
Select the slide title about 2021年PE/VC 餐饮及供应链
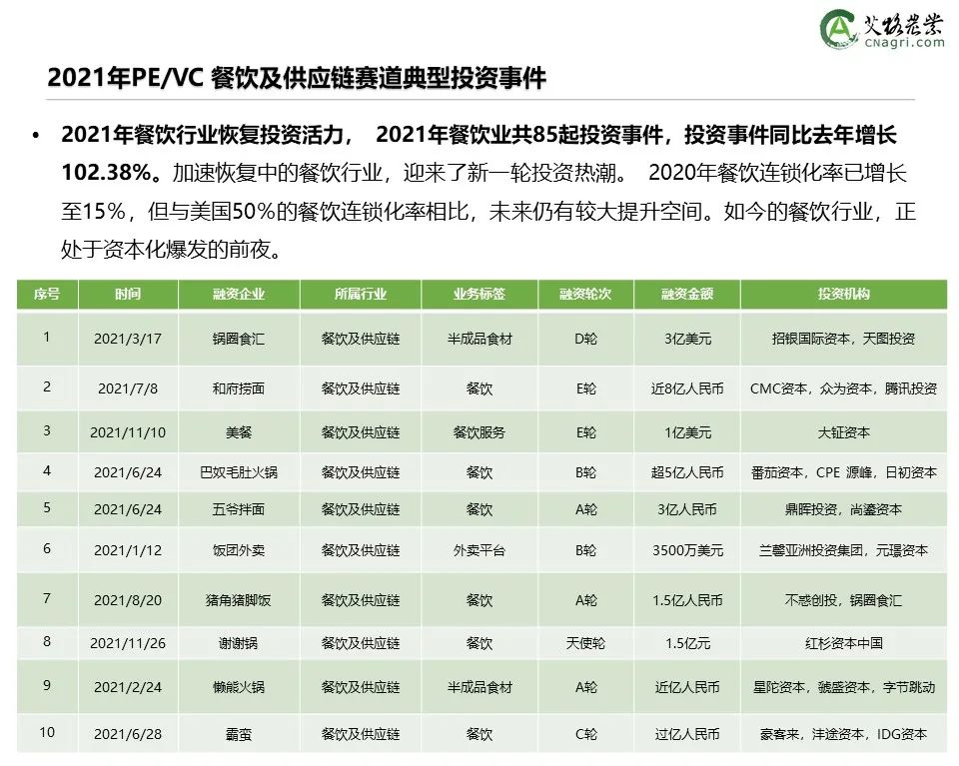(x=297, y=78)
